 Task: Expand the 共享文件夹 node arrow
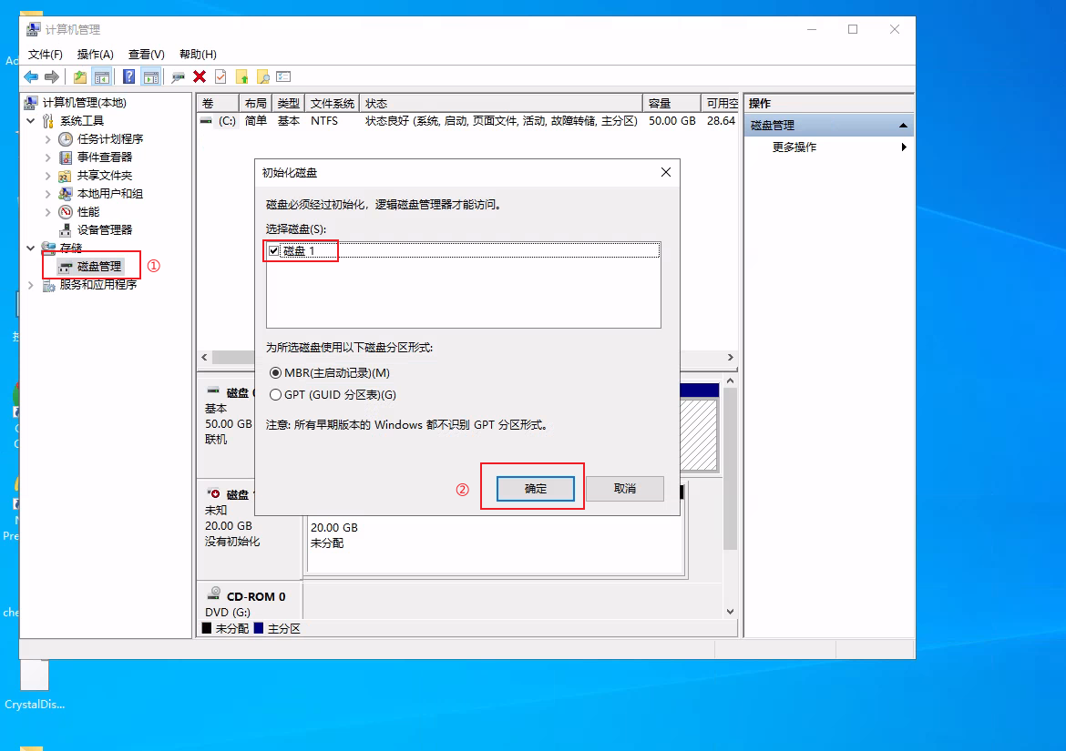click(x=47, y=176)
